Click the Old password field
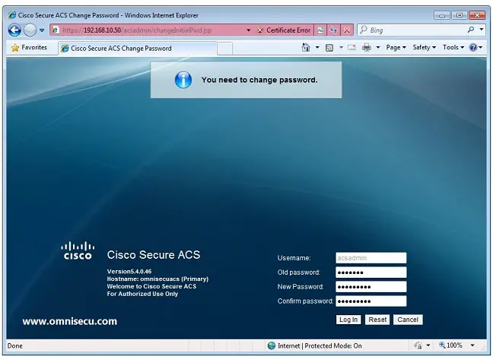The height and width of the screenshot is (356, 493). pos(371,273)
